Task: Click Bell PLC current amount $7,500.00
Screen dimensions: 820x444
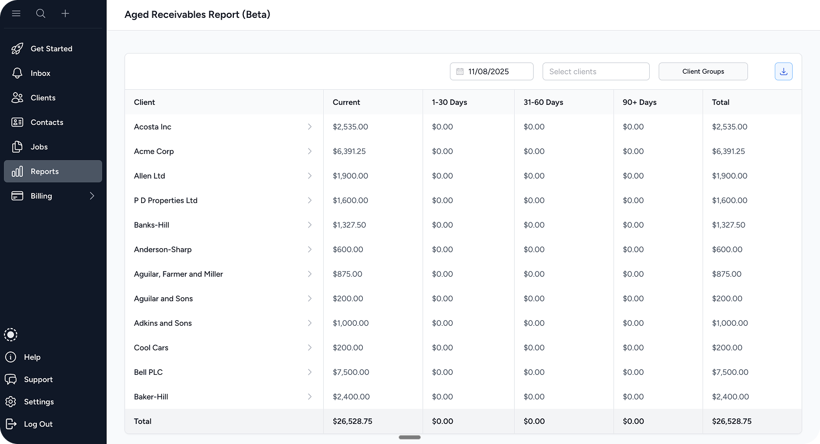Action: click(351, 372)
